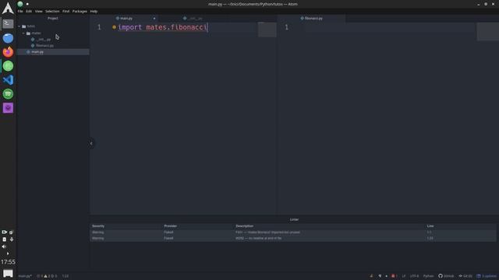Sort linter table by Provider column
Image resolution: width=499 pixels, height=280 pixels.
[170, 226]
